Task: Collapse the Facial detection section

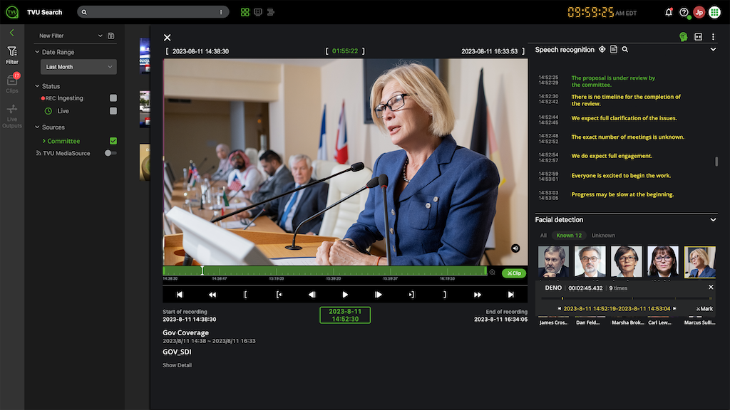Action: click(713, 219)
